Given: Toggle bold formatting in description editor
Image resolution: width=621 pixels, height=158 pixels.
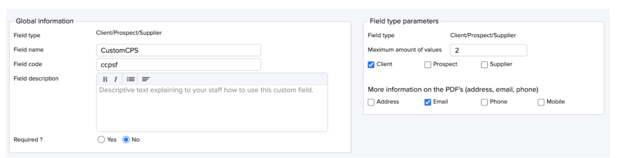Looking at the screenshot, I should point(105,79).
